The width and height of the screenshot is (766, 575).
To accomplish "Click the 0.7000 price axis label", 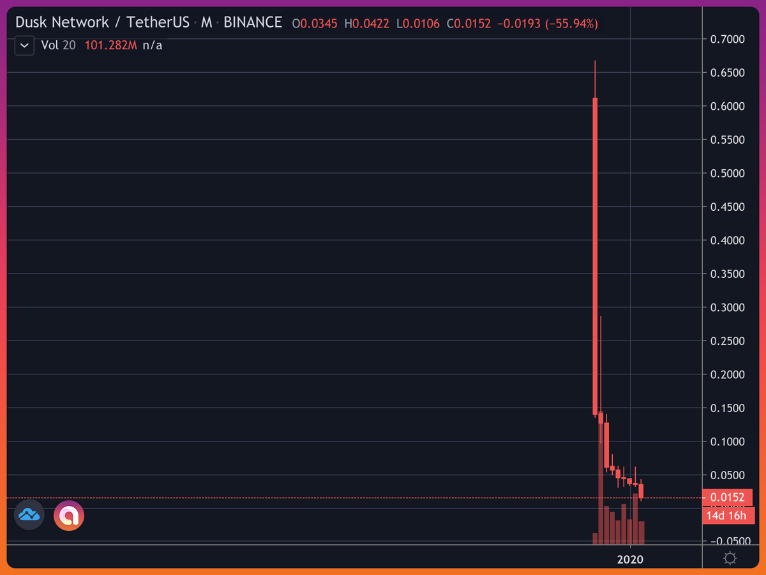I will coord(728,40).
